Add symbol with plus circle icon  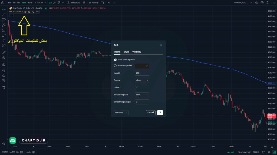click(3, 3)
